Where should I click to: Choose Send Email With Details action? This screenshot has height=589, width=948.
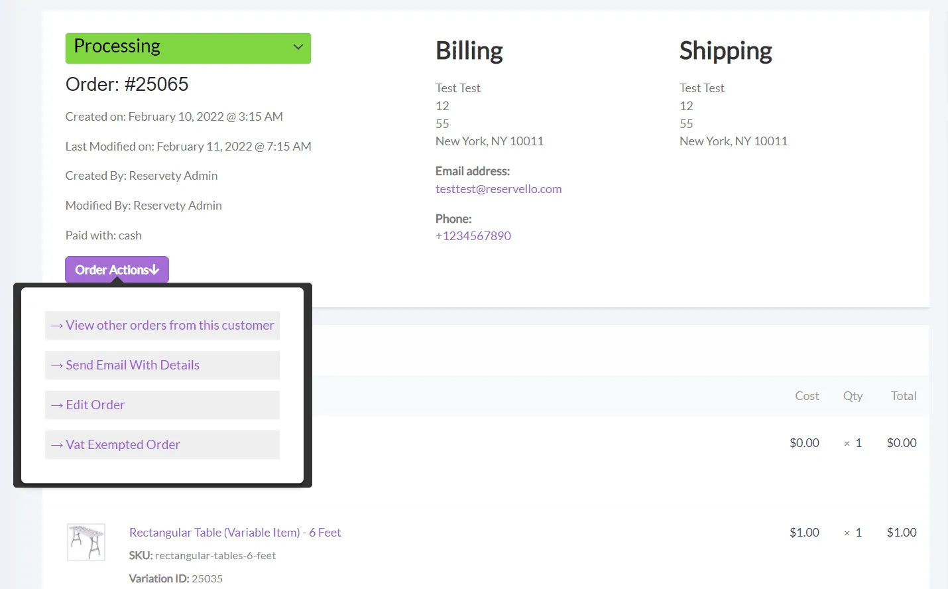pos(132,365)
